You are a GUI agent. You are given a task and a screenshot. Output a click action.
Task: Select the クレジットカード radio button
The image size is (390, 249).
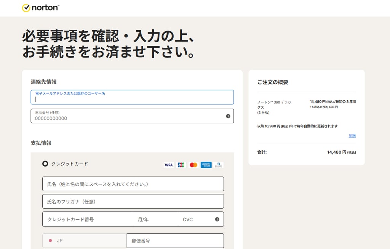45,164
